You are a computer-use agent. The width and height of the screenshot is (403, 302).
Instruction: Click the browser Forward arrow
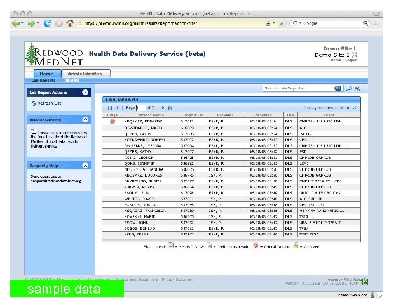(31, 23)
